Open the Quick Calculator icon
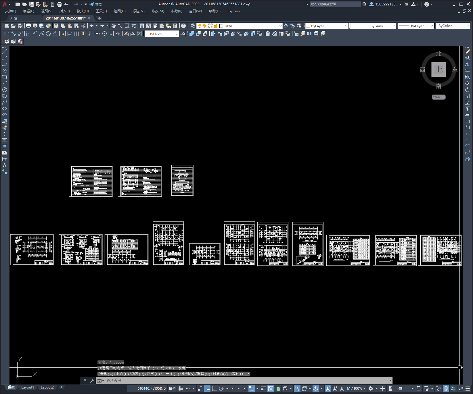 pos(175,26)
